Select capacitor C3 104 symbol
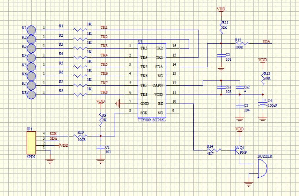This screenshot has width=299, height=196. [240, 106]
